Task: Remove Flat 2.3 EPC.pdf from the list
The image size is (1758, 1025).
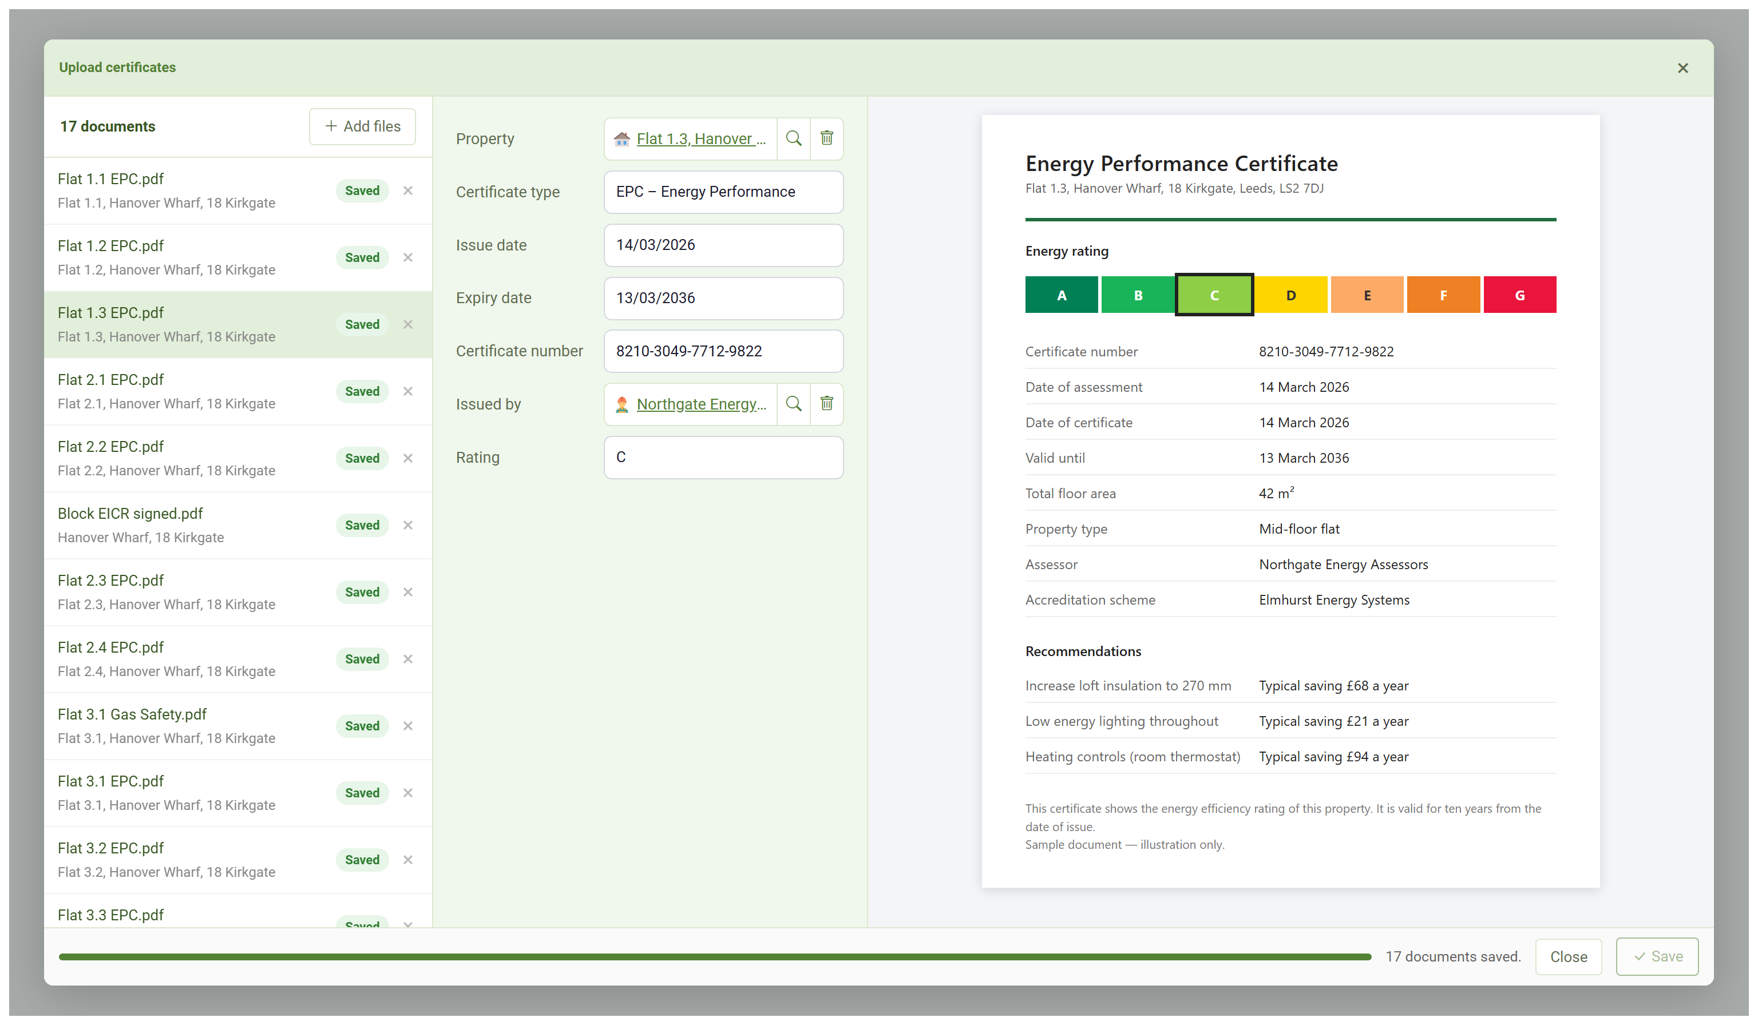Action: 408,592
